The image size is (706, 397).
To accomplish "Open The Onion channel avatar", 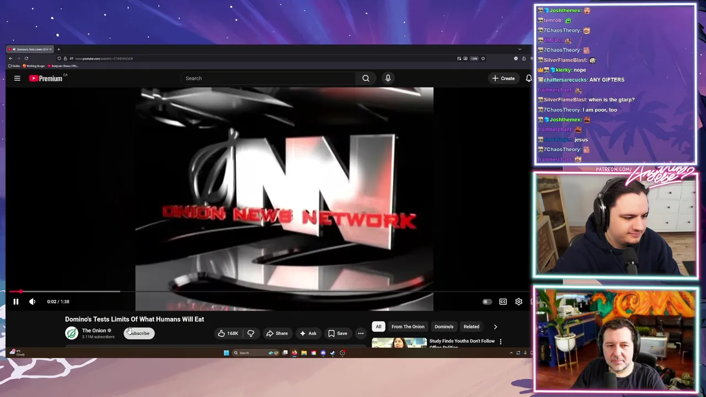I will [72, 333].
